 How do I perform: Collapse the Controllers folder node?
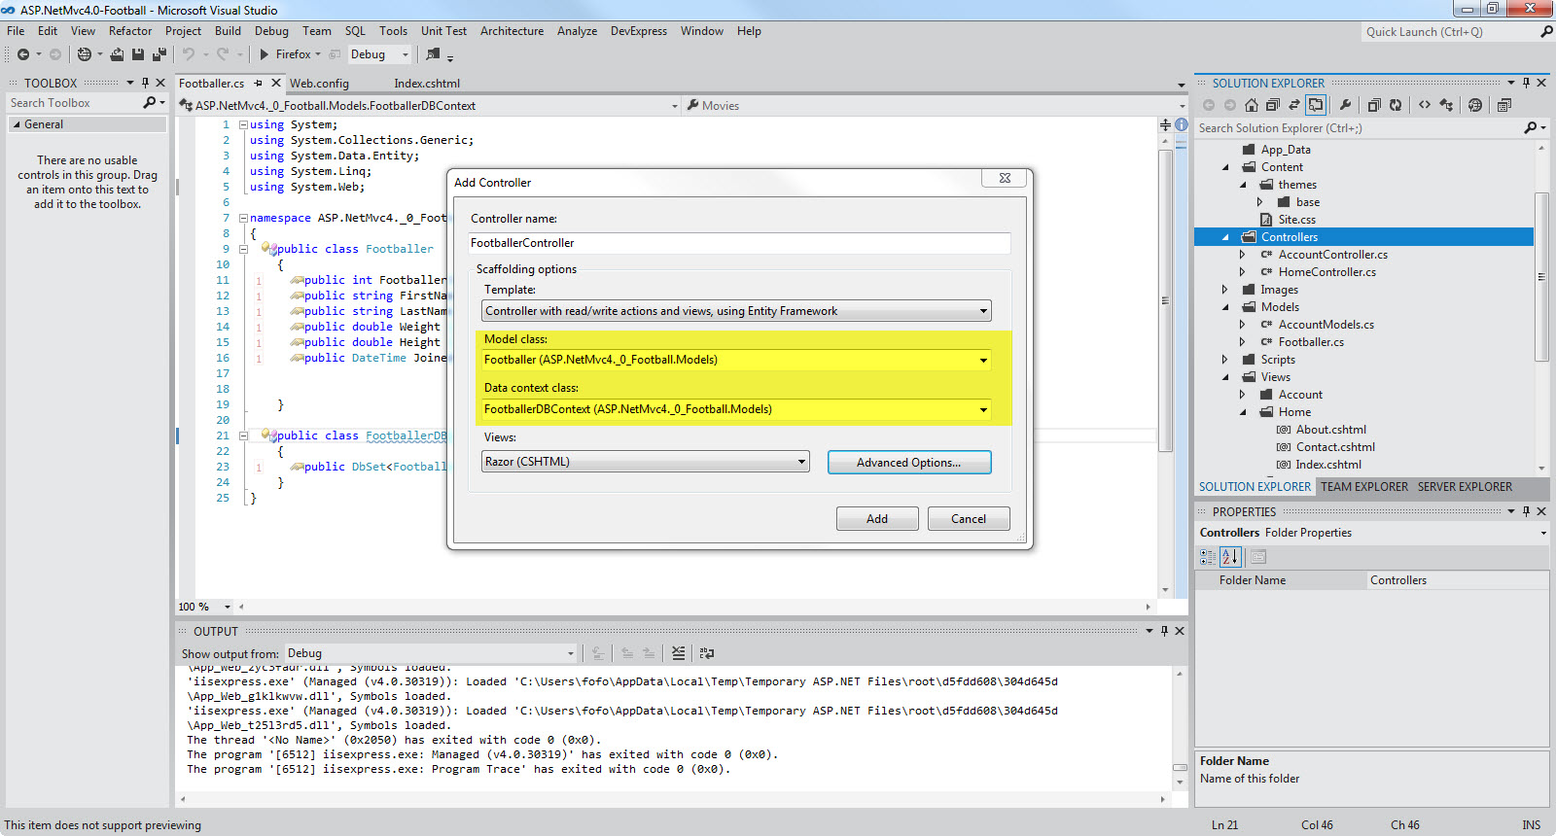(x=1225, y=237)
